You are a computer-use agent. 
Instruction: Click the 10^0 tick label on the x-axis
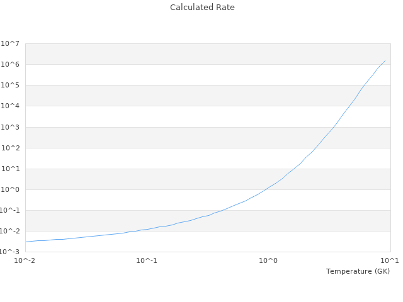pos(269,260)
